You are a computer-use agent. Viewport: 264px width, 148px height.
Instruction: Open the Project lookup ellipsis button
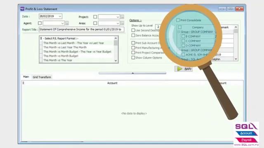pos(123,17)
